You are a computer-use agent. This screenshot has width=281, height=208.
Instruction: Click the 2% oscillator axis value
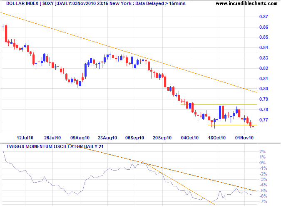(263, 151)
